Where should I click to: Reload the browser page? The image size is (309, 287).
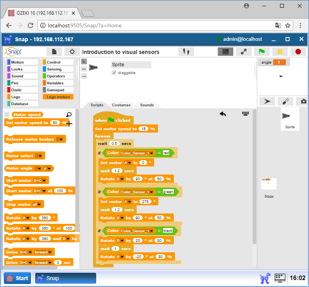click(31, 25)
